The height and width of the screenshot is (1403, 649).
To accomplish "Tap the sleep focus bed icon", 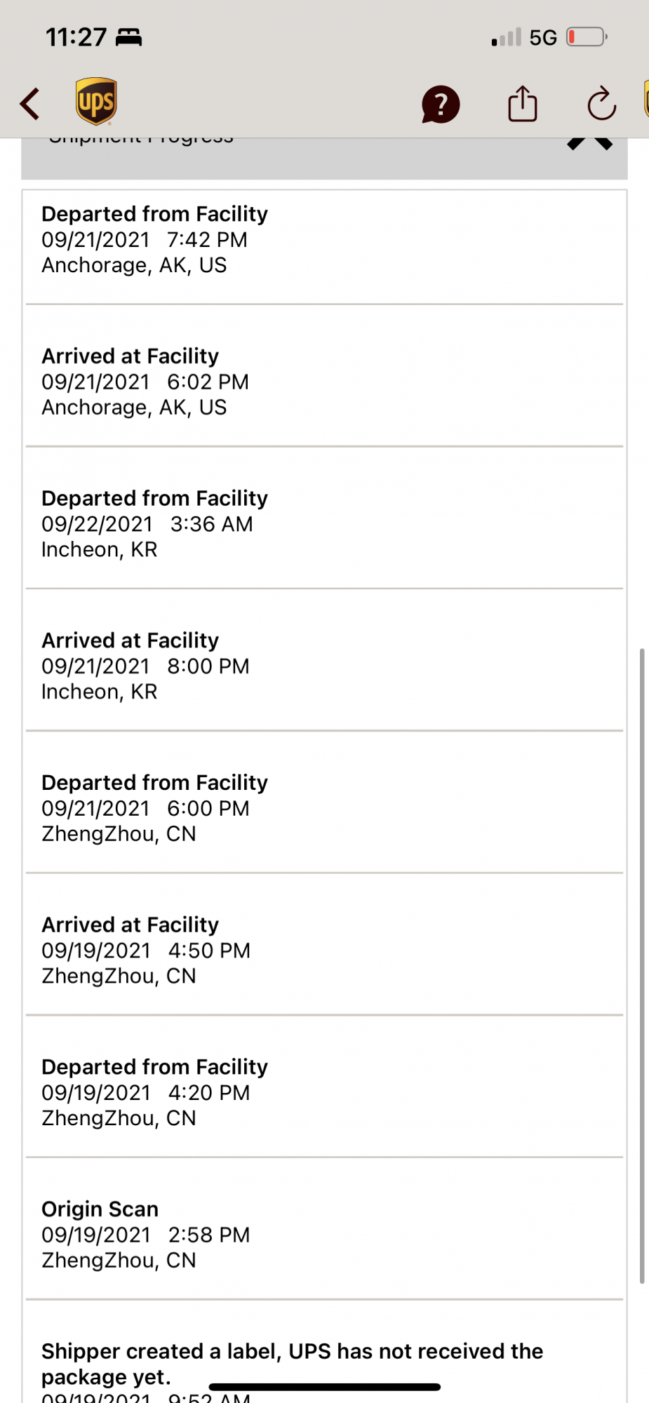I will (129, 36).
